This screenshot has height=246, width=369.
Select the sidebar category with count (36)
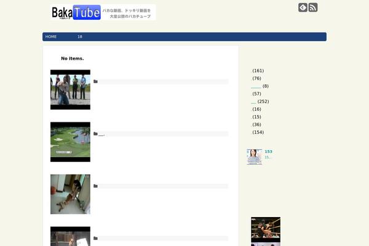pos(256,124)
